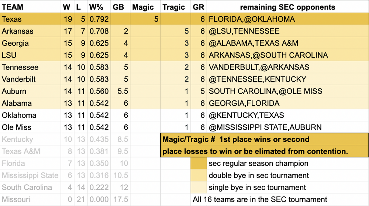Click the Tragic column header
This screenshot has height=206, width=369.
click(176, 7)
